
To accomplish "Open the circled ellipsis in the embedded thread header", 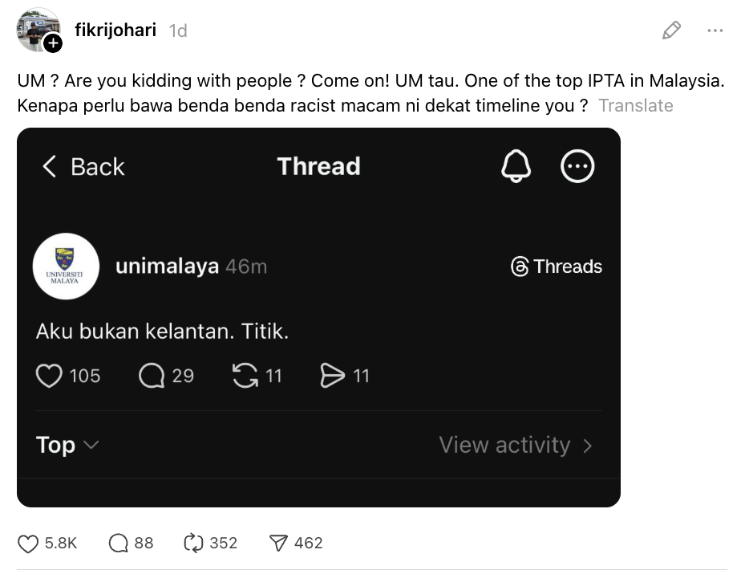I will click(577, 166).
